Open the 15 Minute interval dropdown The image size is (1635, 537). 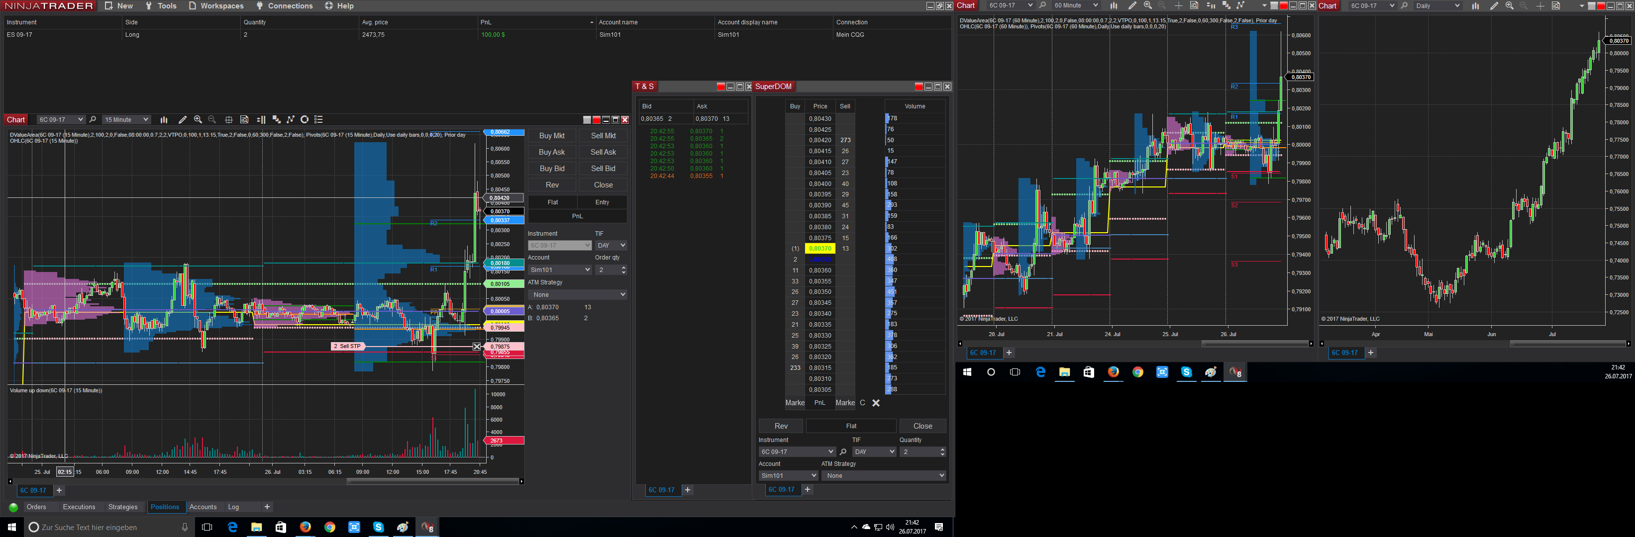click(127, 120)
